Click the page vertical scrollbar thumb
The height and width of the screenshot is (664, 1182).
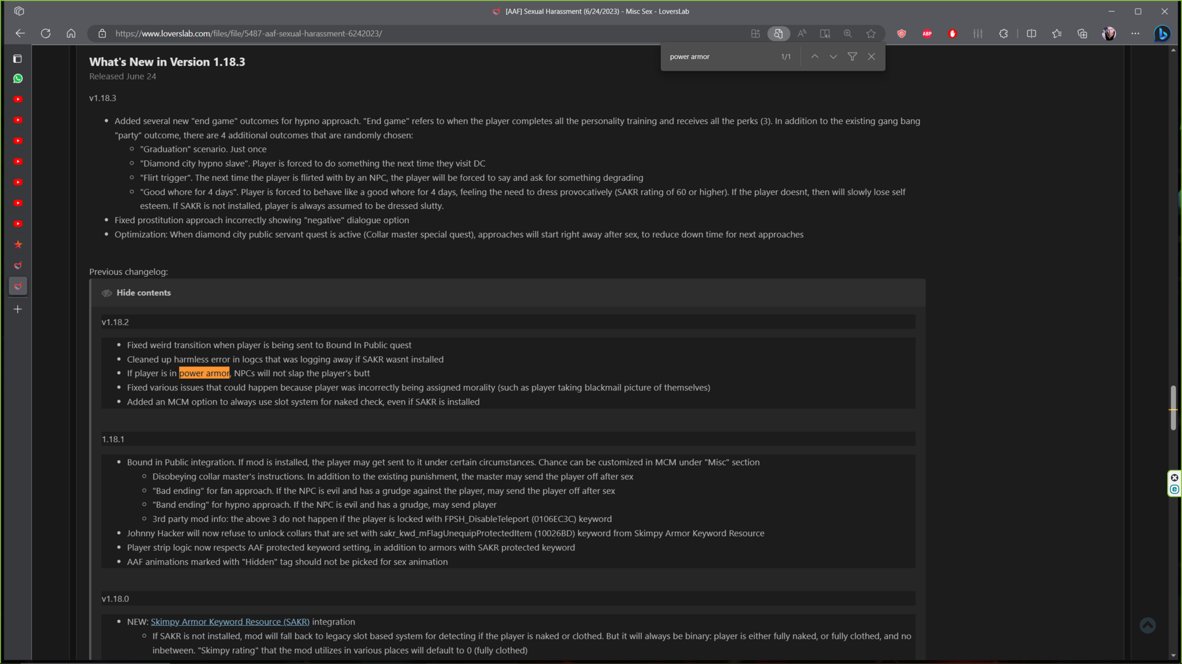coord(1173,408)
